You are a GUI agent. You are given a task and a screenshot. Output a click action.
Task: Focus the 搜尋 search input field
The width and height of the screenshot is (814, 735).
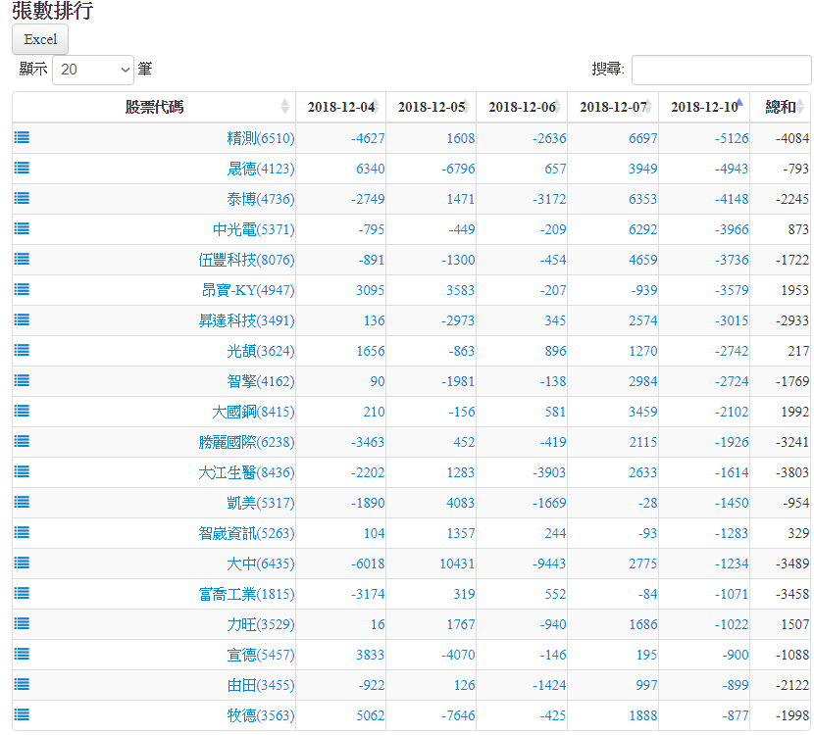pos(721,70)
